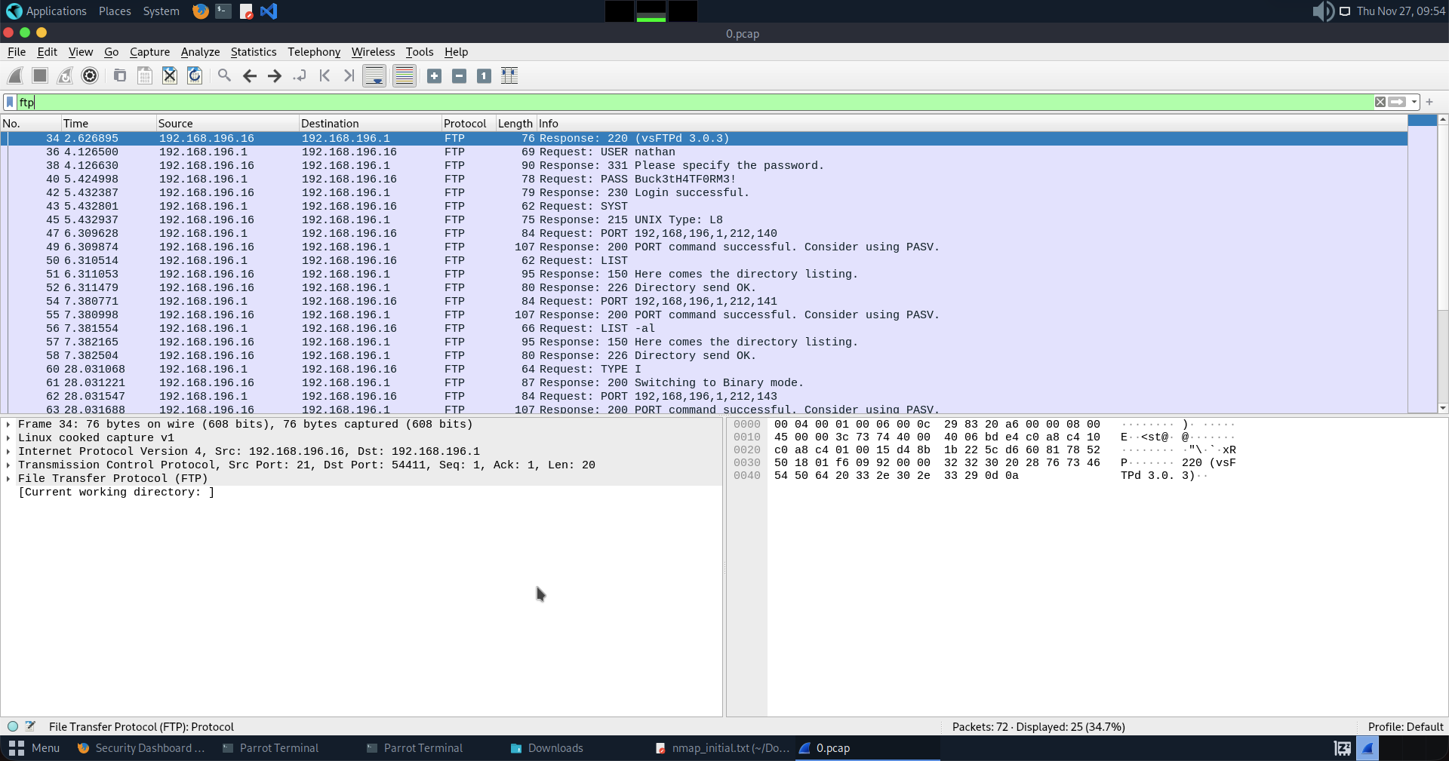The image size is (1449, 761).
Task: Open the display filter history dropdown
Action: point(1414,102)
